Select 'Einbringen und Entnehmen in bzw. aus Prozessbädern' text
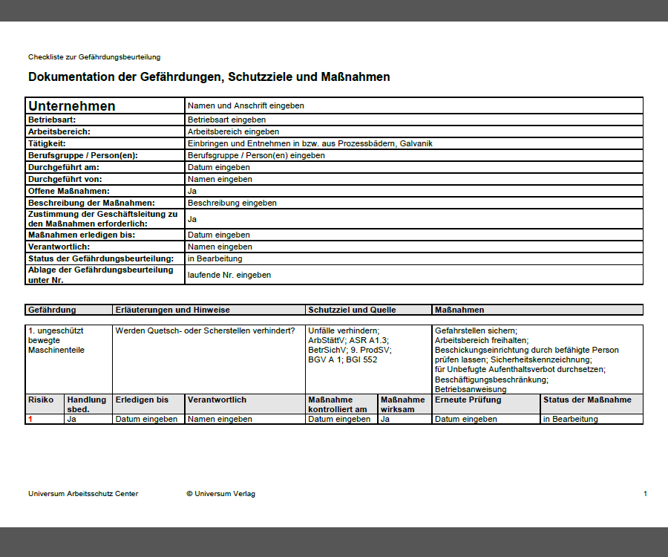This screenshot has height=557, width=668. tap(292, 143)
